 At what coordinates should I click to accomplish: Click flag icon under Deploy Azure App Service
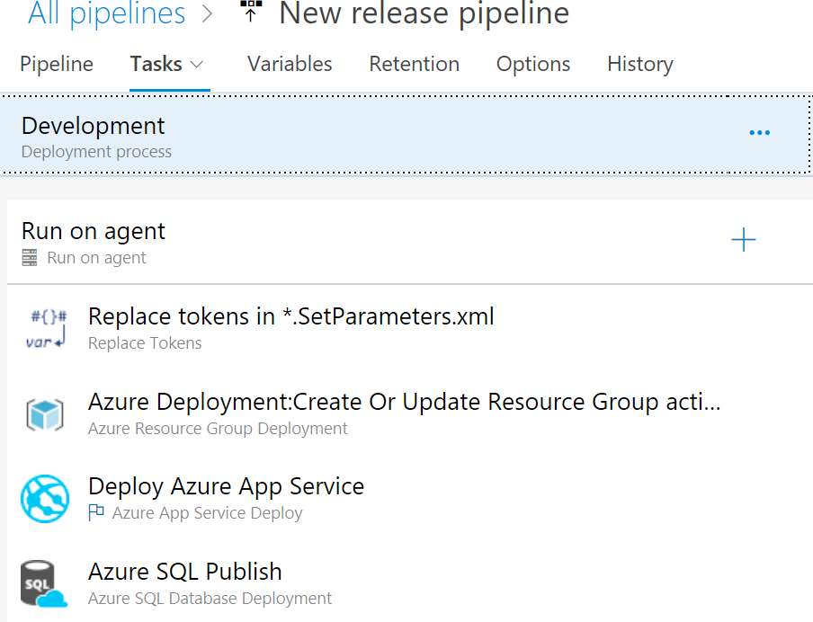coord(96,513)
